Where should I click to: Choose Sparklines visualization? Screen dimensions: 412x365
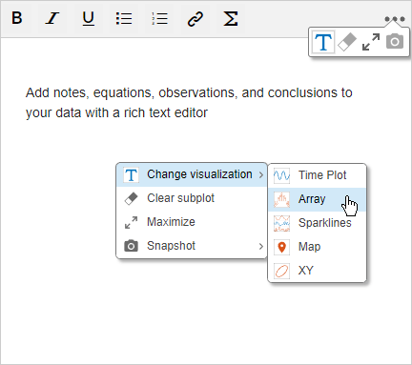click(318, 223)
